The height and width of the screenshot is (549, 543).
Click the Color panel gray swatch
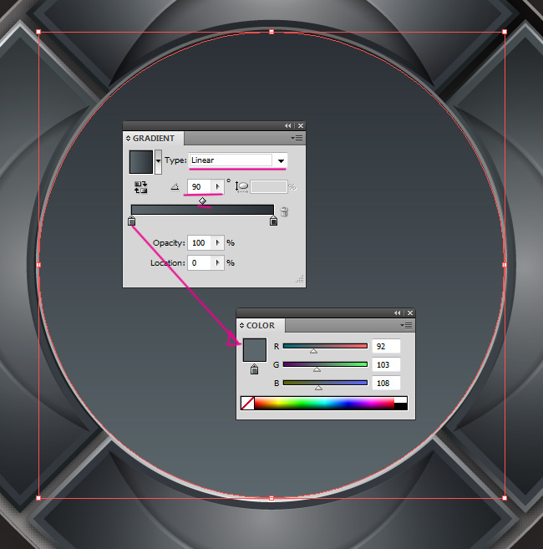click(x=255, y=350)
